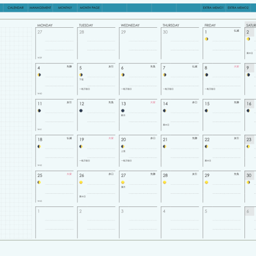
Task: Select the moon icon on day 19
Action: tap(81, 146)
